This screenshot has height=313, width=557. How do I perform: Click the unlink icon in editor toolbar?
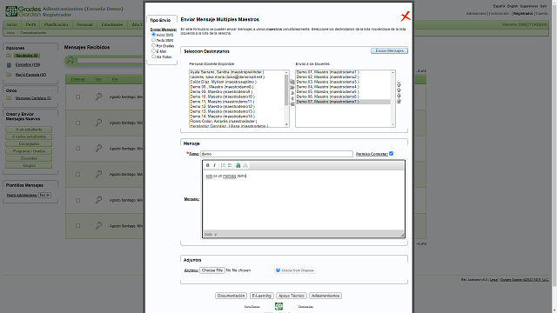click(x=245, y=165)
